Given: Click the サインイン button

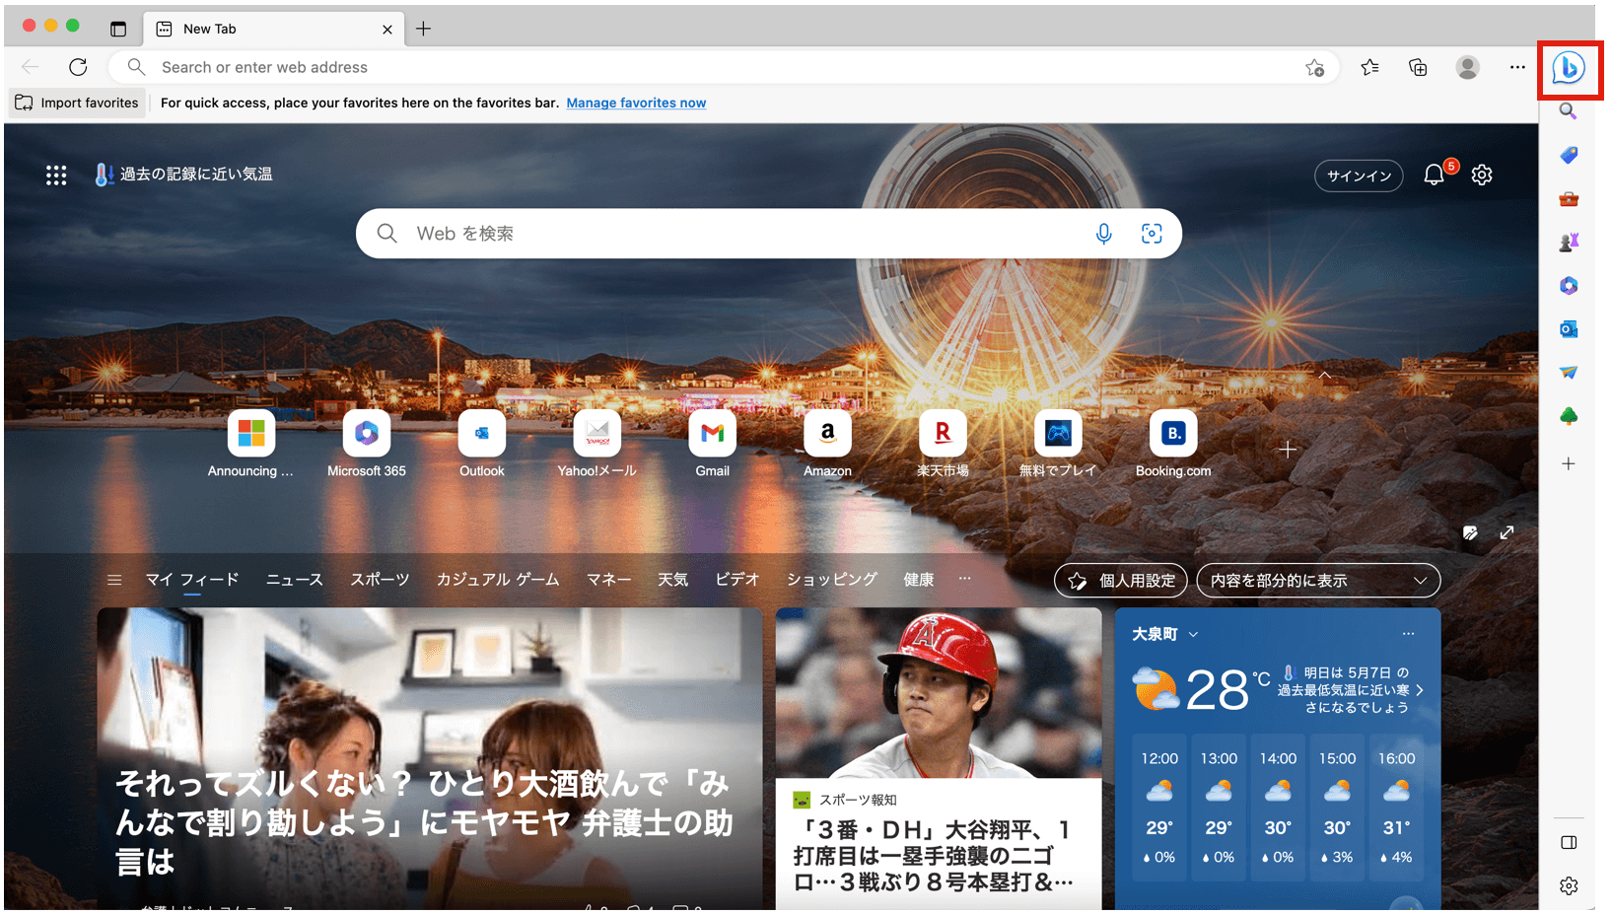Looking at the screenshot, I should pos(1359,176).
